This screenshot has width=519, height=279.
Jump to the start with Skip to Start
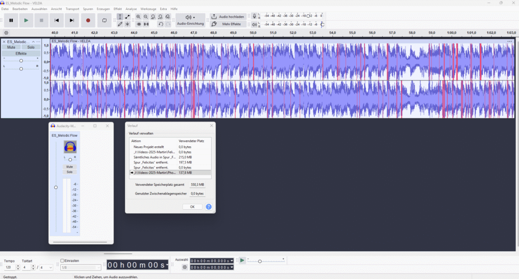click(x=57, y=20)
